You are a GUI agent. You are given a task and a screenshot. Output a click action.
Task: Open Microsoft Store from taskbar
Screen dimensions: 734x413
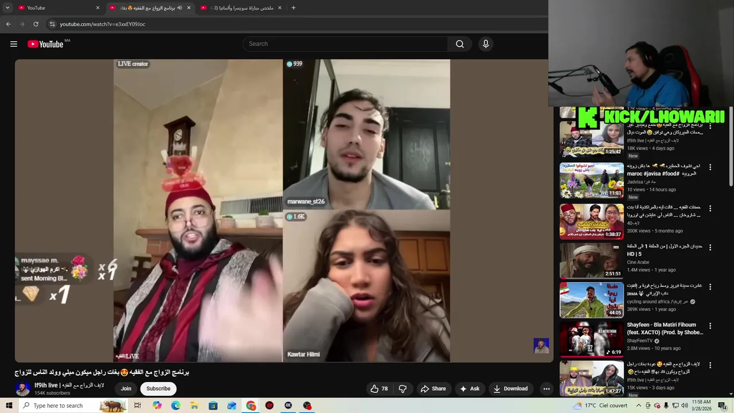tap(213, 406)
